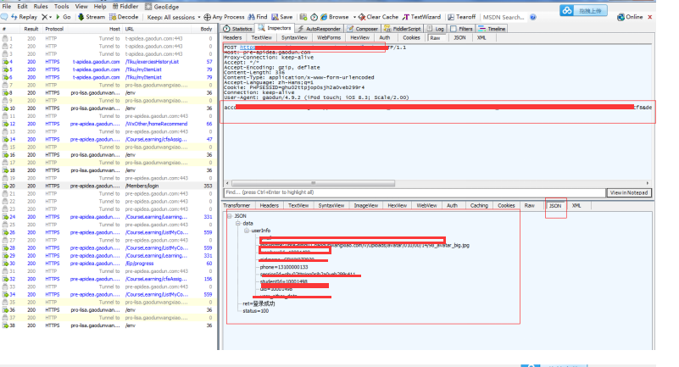Image resolution: width=679 pixels, height=367 pixels.
Task: Switch to the AutoResponder tab
Action: 320,29
